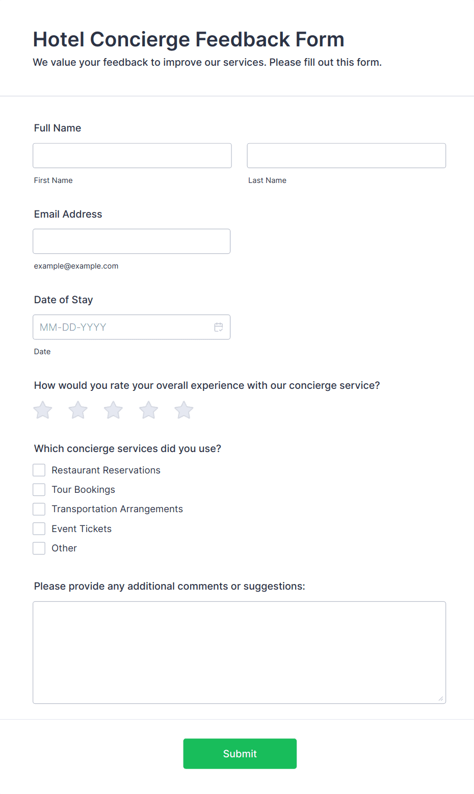The image size is (474, 794).
Task: Focus the First Name input field
Action: point(132,155)
